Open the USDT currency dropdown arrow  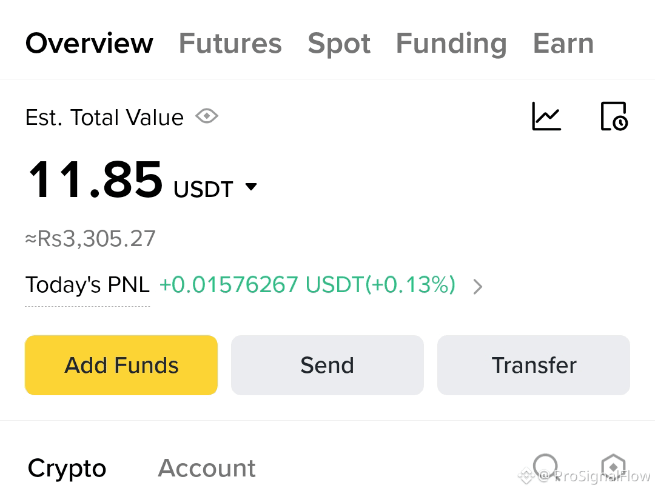251,187
